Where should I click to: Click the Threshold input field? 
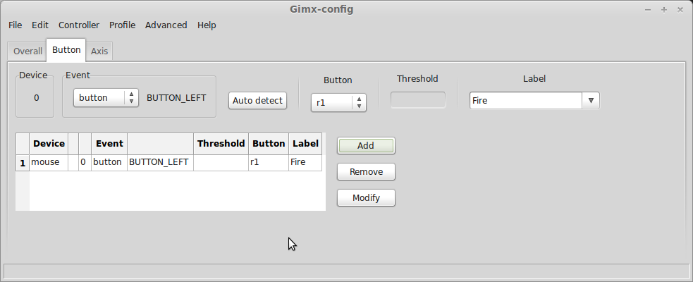click(418, 100)
